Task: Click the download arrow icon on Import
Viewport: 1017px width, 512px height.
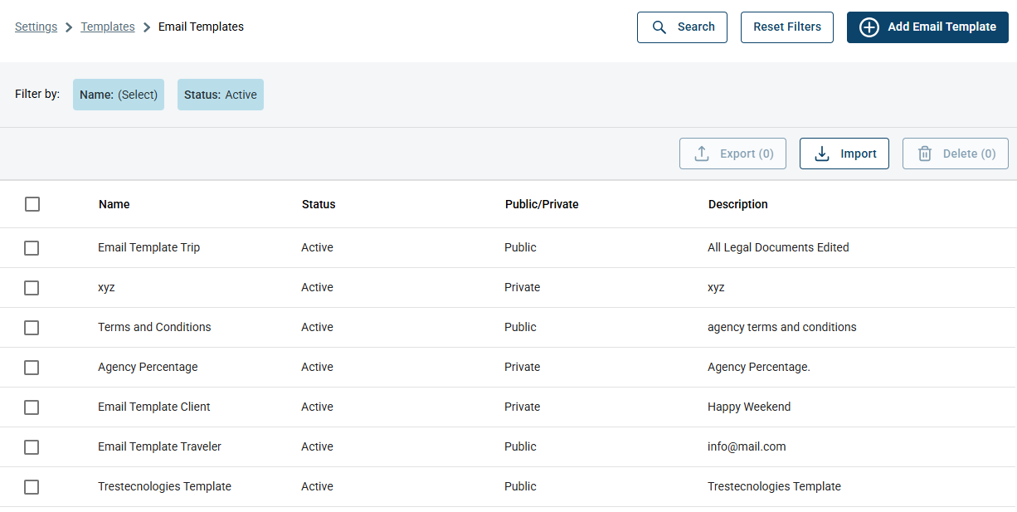Action: (822, 154)
